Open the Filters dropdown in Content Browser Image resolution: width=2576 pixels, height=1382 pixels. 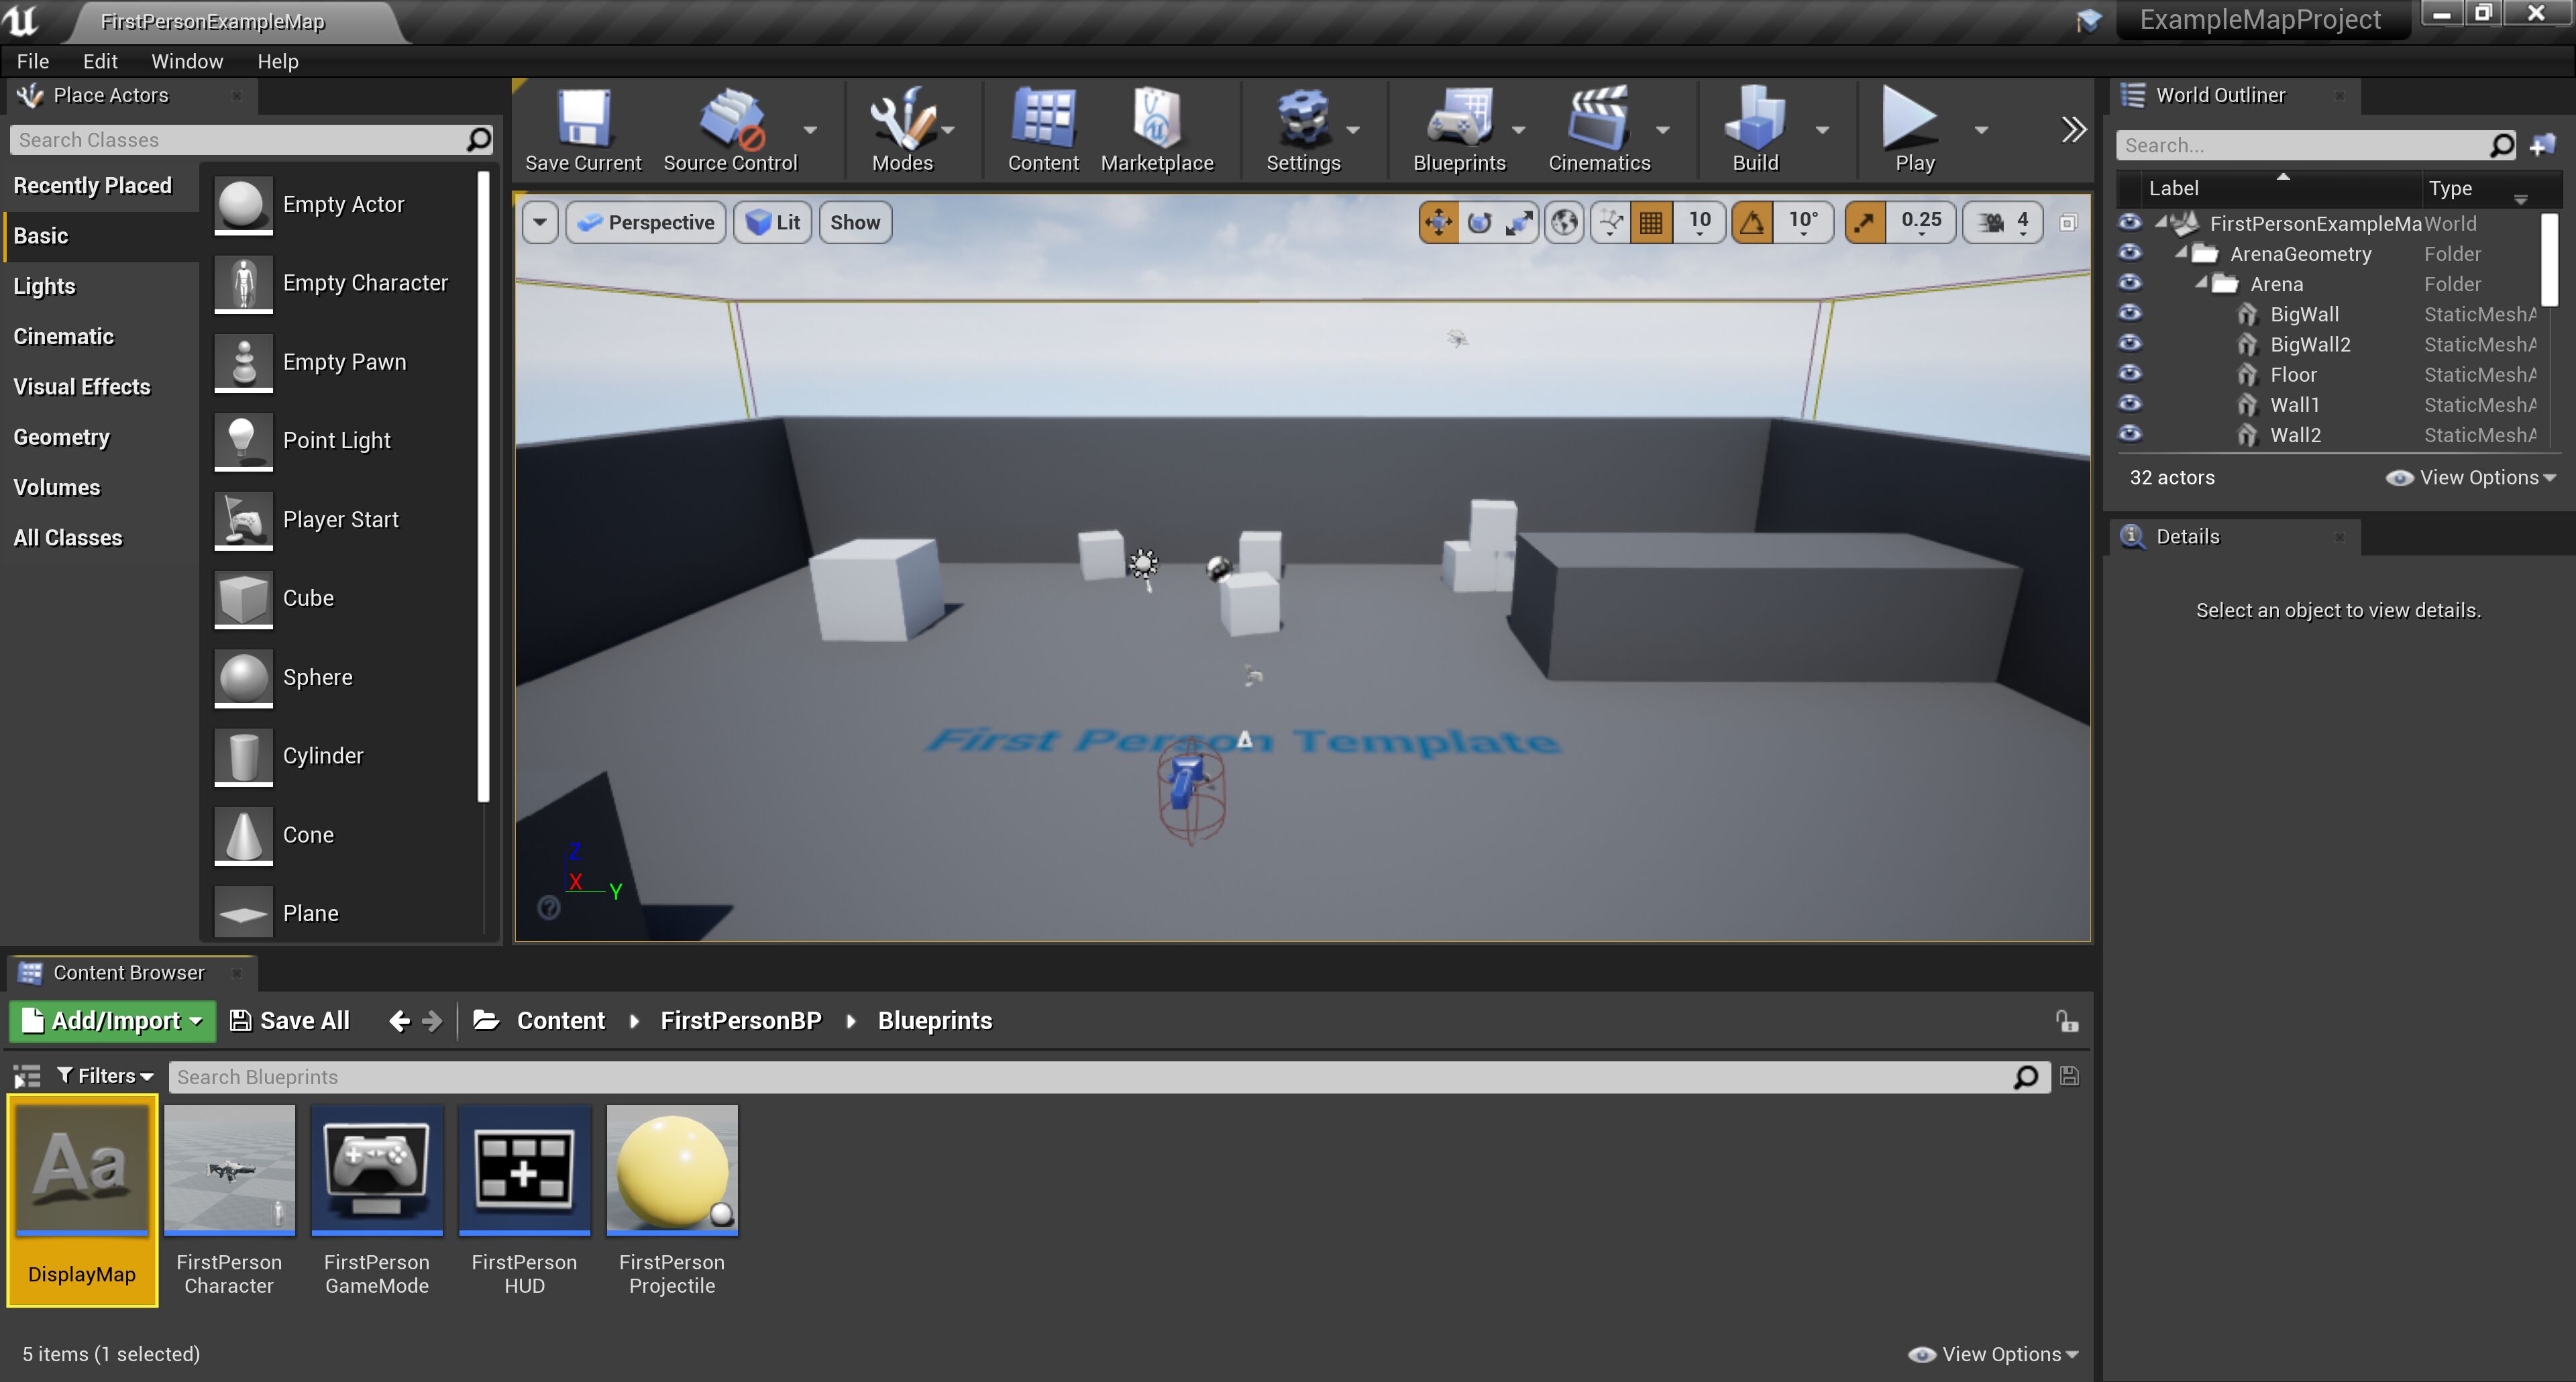[105, 1076]
